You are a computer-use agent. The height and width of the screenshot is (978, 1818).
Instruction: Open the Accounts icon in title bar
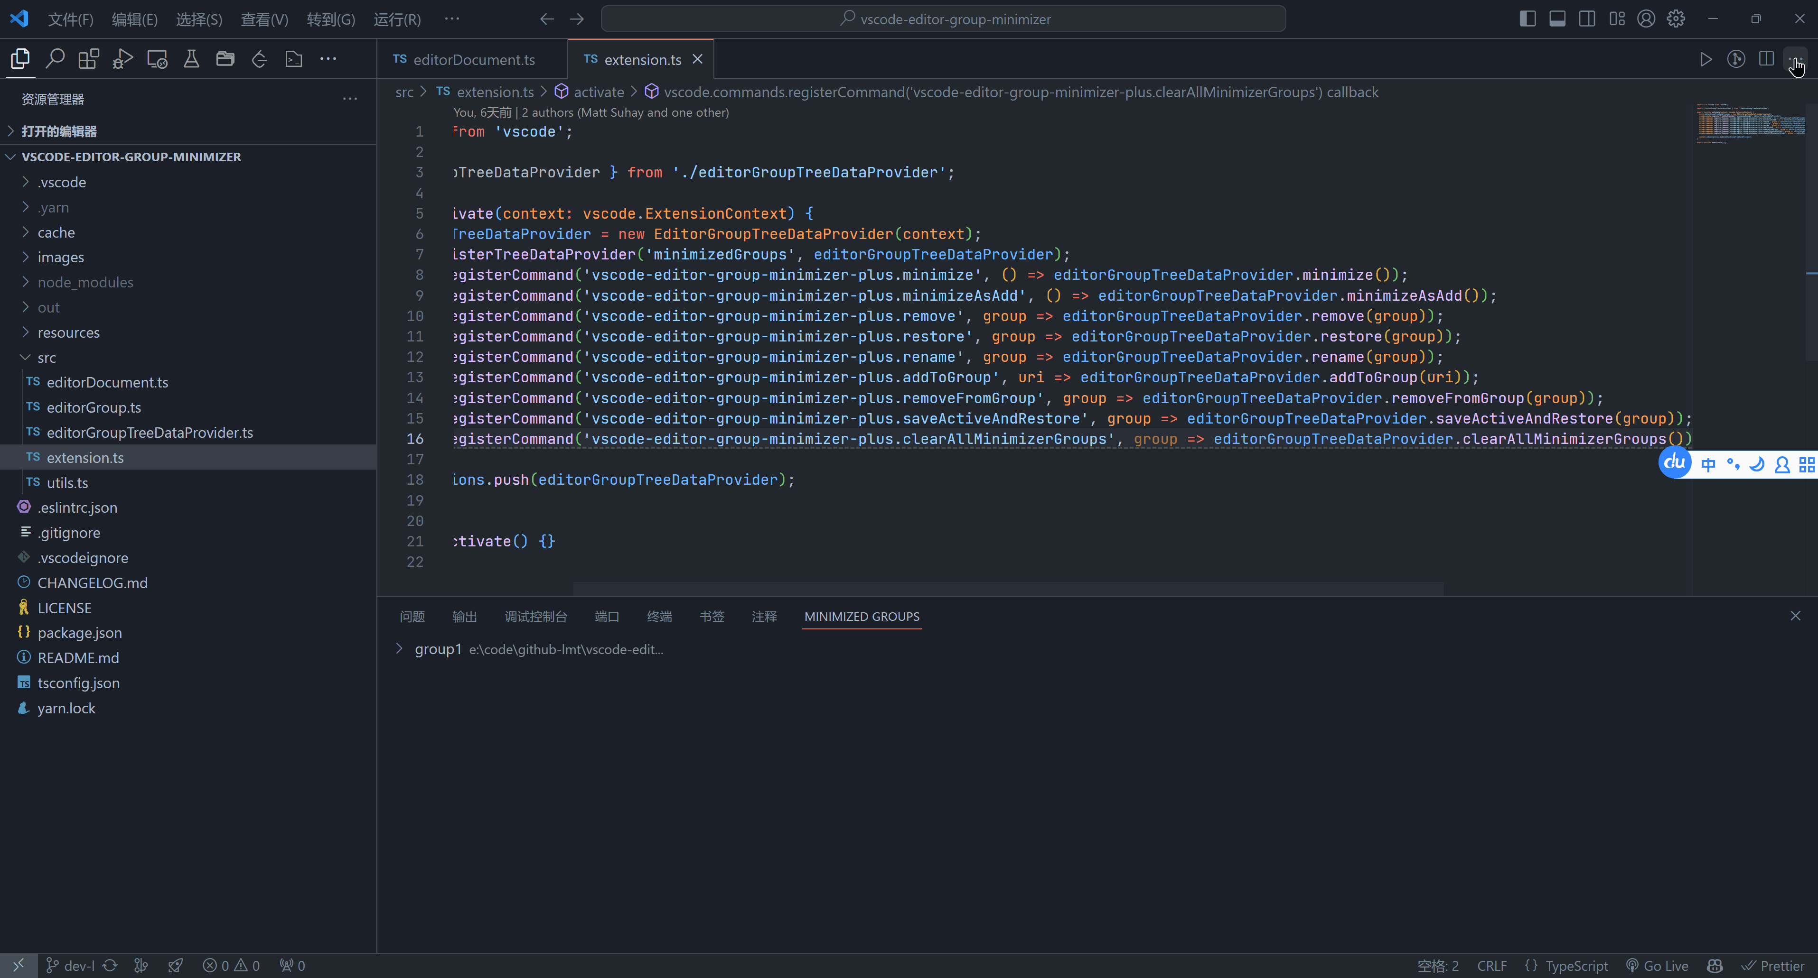[1646, 19]
